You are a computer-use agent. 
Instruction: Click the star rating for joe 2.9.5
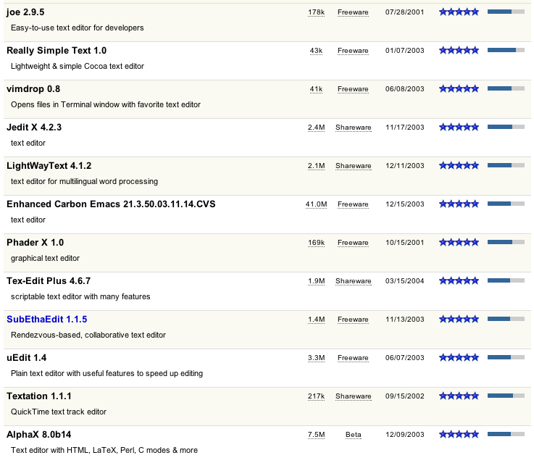tap(459, 12)
